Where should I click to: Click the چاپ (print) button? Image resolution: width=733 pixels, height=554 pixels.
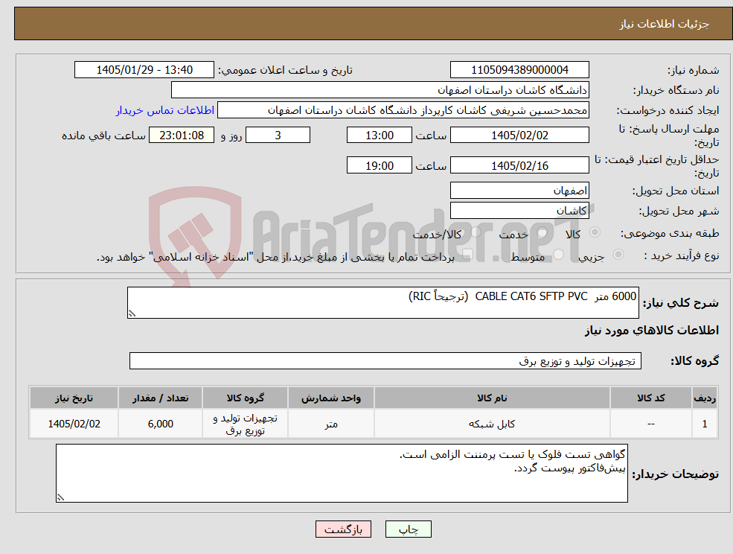point(408,529)
